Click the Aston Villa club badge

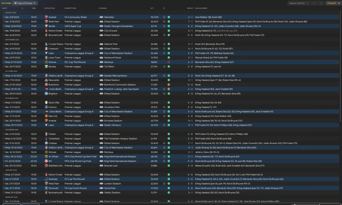[46, 102]
